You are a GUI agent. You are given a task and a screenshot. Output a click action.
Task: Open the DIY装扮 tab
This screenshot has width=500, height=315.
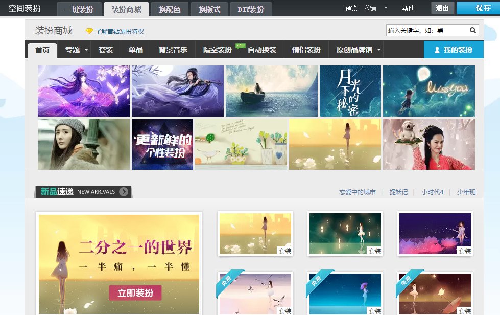[251, 9]
